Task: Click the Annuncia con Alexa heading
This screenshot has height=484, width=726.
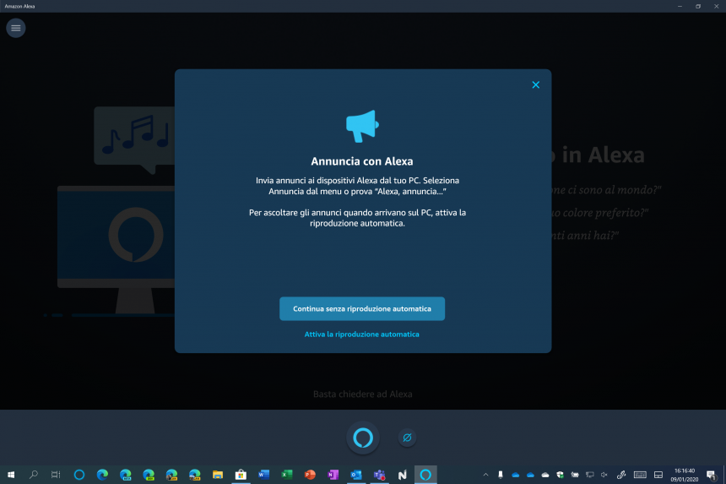Action: point(362,161)
